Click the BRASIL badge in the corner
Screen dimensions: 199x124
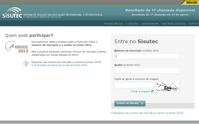[192, 3]
